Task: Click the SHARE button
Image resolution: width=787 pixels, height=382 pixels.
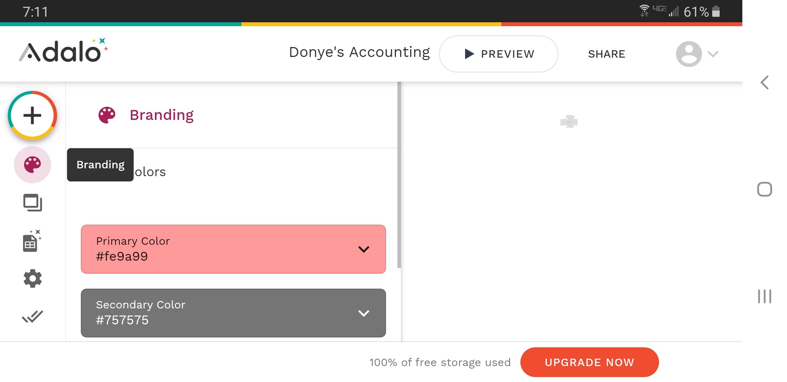Action: [x=607, y=54]
